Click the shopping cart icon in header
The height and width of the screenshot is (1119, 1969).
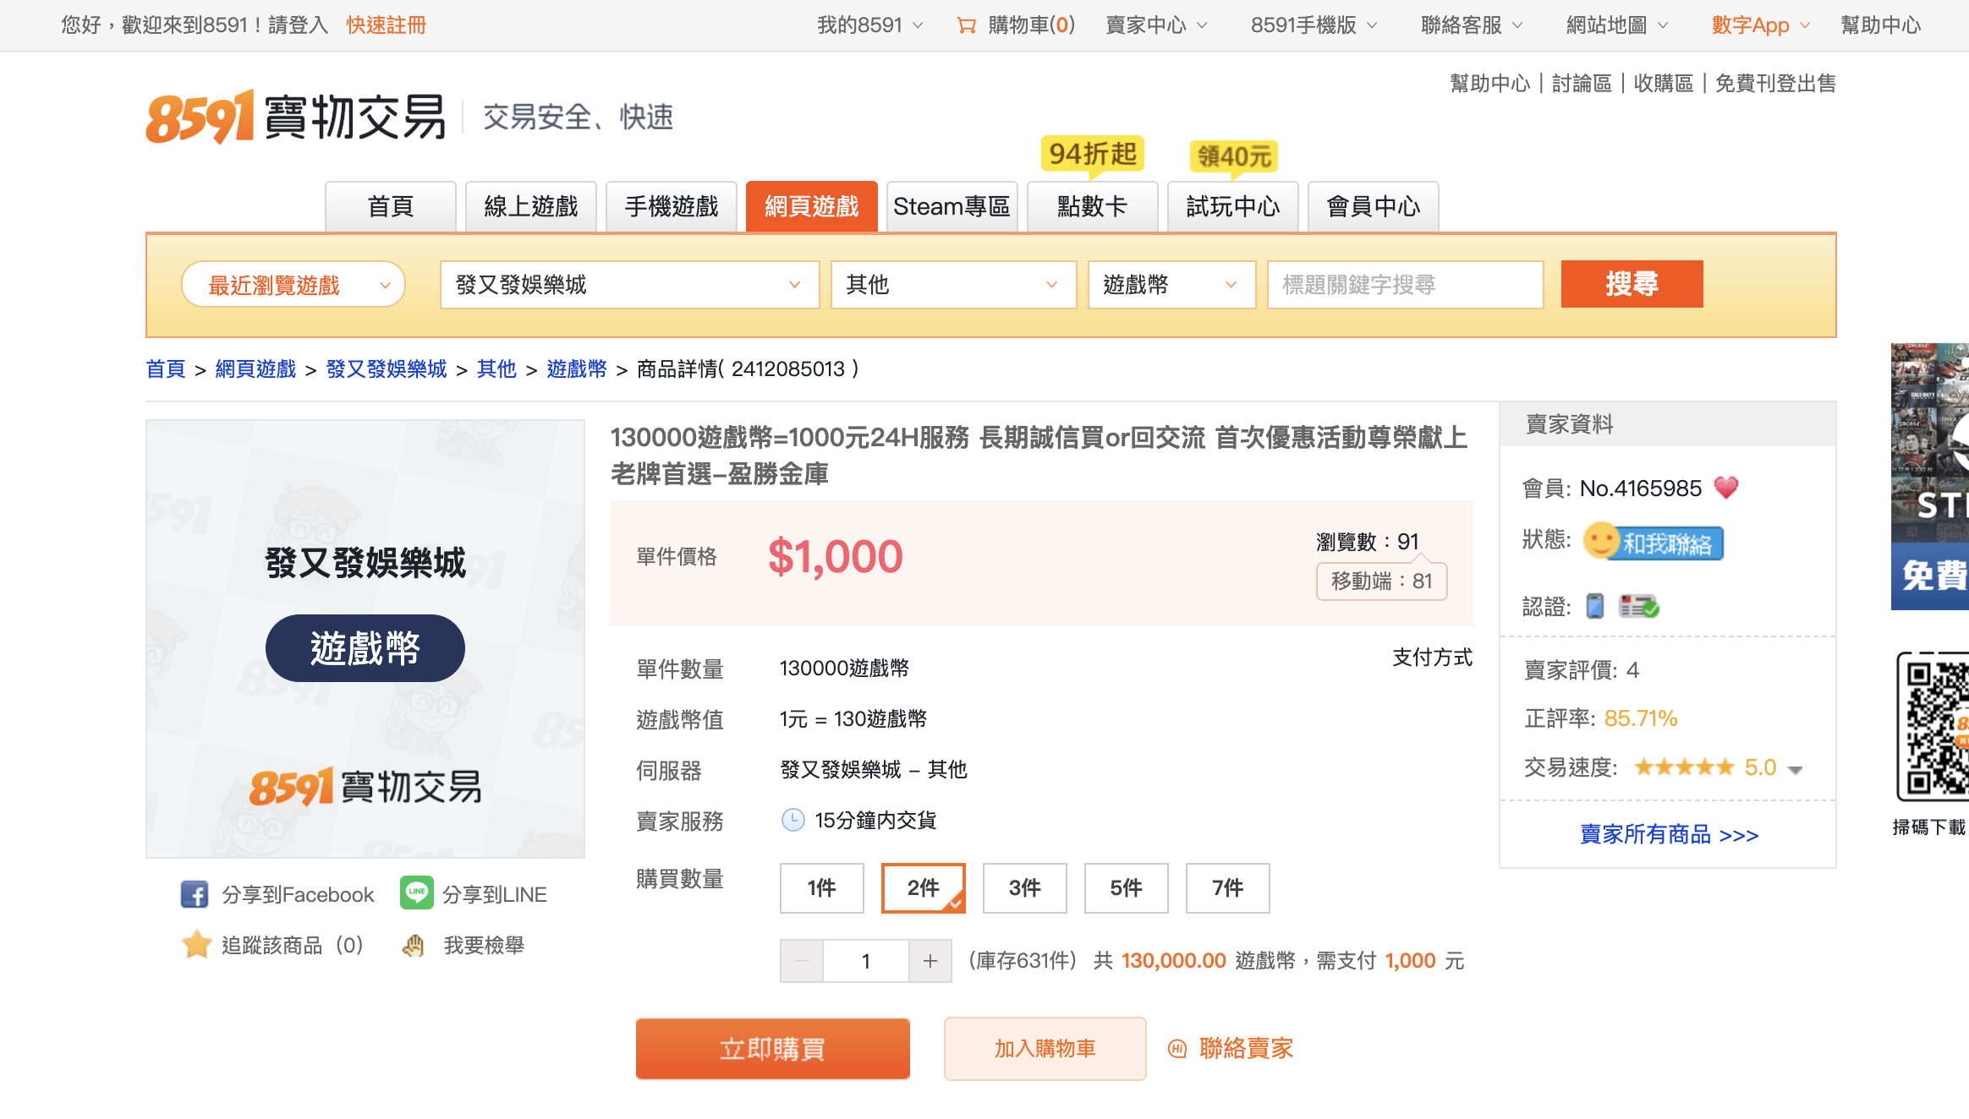click(x=966, y=25)
